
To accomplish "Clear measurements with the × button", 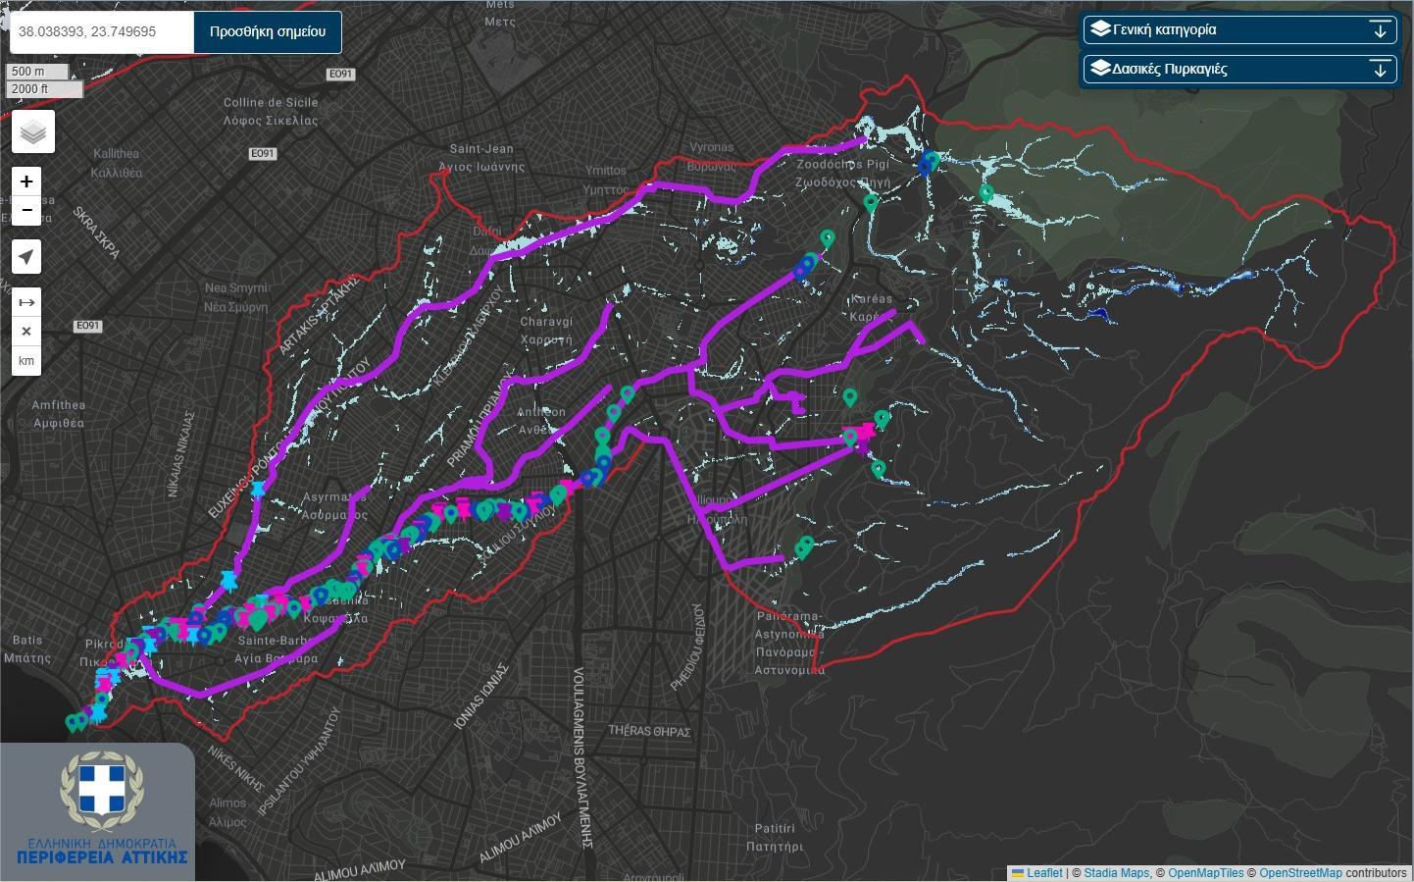I will coord(26,332).
